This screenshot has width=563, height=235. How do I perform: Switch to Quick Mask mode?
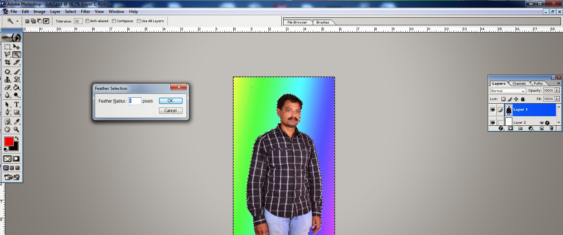[x=16, y=159]
